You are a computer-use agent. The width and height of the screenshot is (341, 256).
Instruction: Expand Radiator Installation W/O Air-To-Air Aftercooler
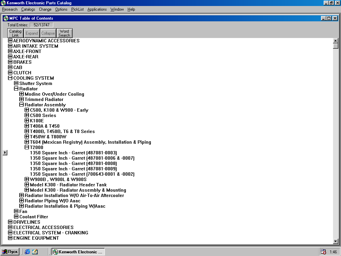21,195
